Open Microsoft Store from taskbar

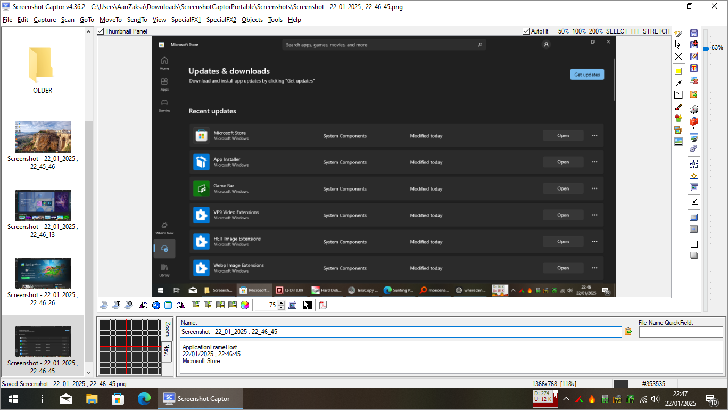pos(118,398)
